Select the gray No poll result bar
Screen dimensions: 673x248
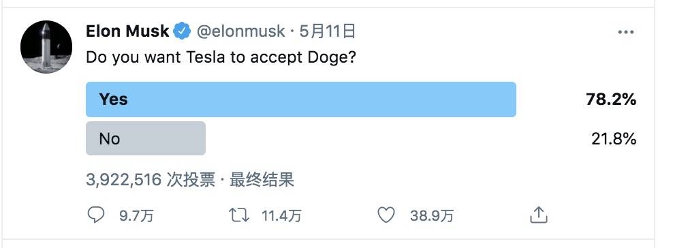coord(146,138)
